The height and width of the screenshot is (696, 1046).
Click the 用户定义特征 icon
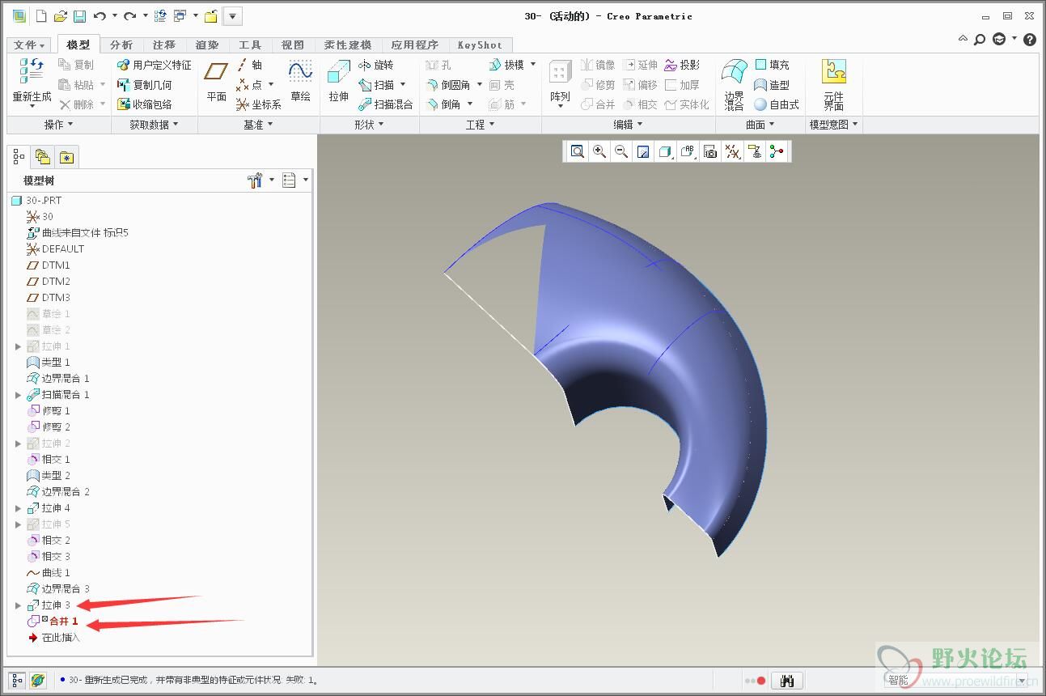click(155, 65)
